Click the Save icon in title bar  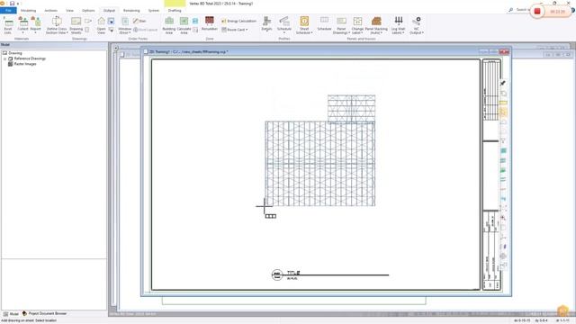click(x=12, y=4)
